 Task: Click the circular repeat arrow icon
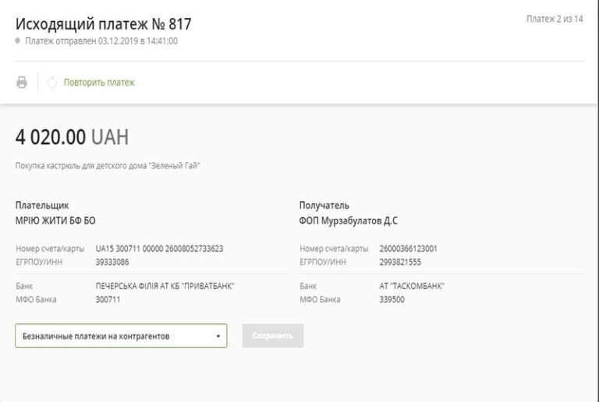[x=52, y=82]
